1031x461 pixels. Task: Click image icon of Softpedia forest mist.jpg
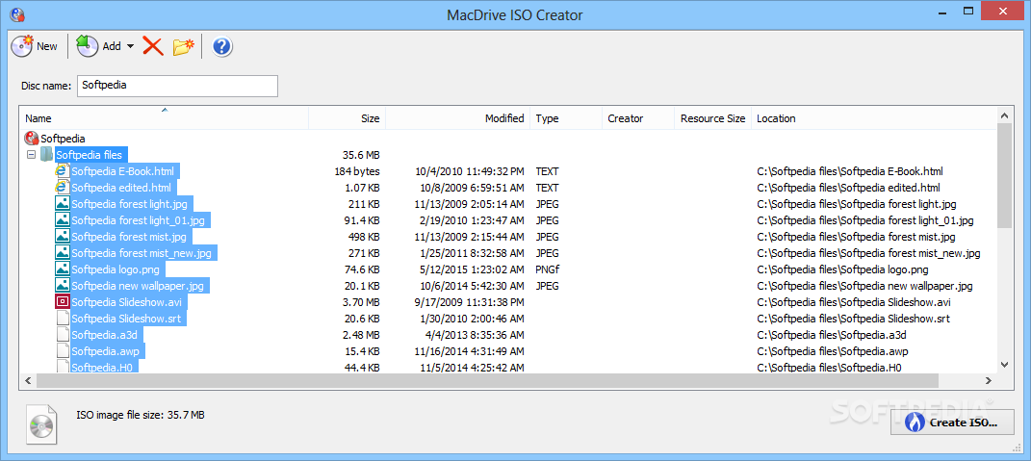click(63, 237)
